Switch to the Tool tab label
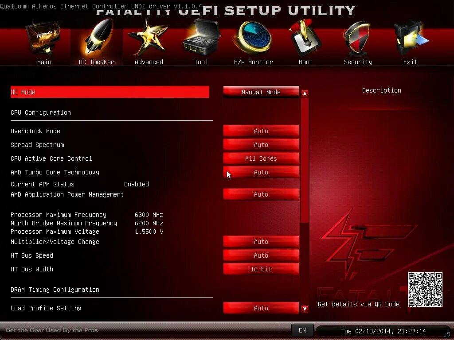Viewport: 454px width, 340px height. point(201,62)
